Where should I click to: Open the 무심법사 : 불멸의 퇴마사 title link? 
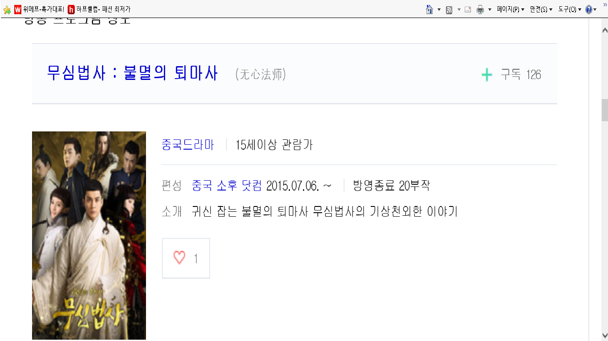coord(132,73)
